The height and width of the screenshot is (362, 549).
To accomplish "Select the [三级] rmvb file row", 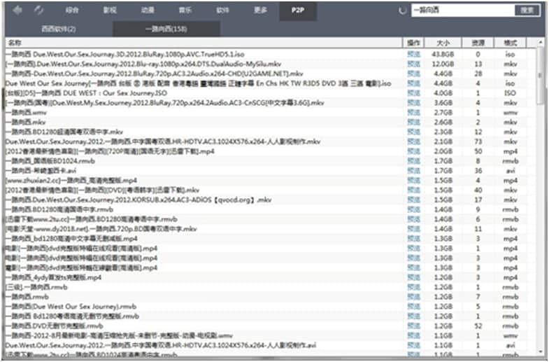I will point(36,287).
